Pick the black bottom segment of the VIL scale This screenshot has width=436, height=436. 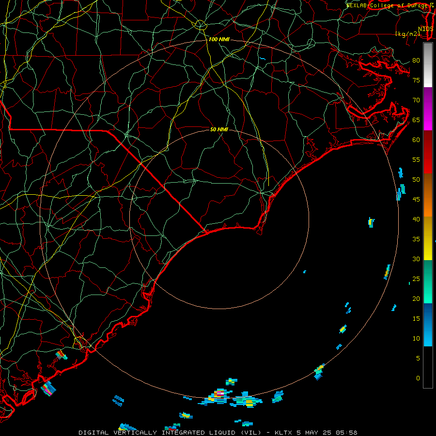click(x=428, y=367)
